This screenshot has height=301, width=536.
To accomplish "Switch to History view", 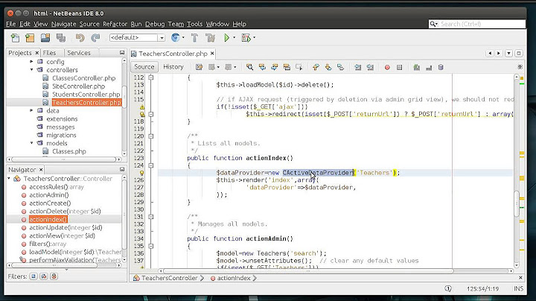I will pos(173,67).
